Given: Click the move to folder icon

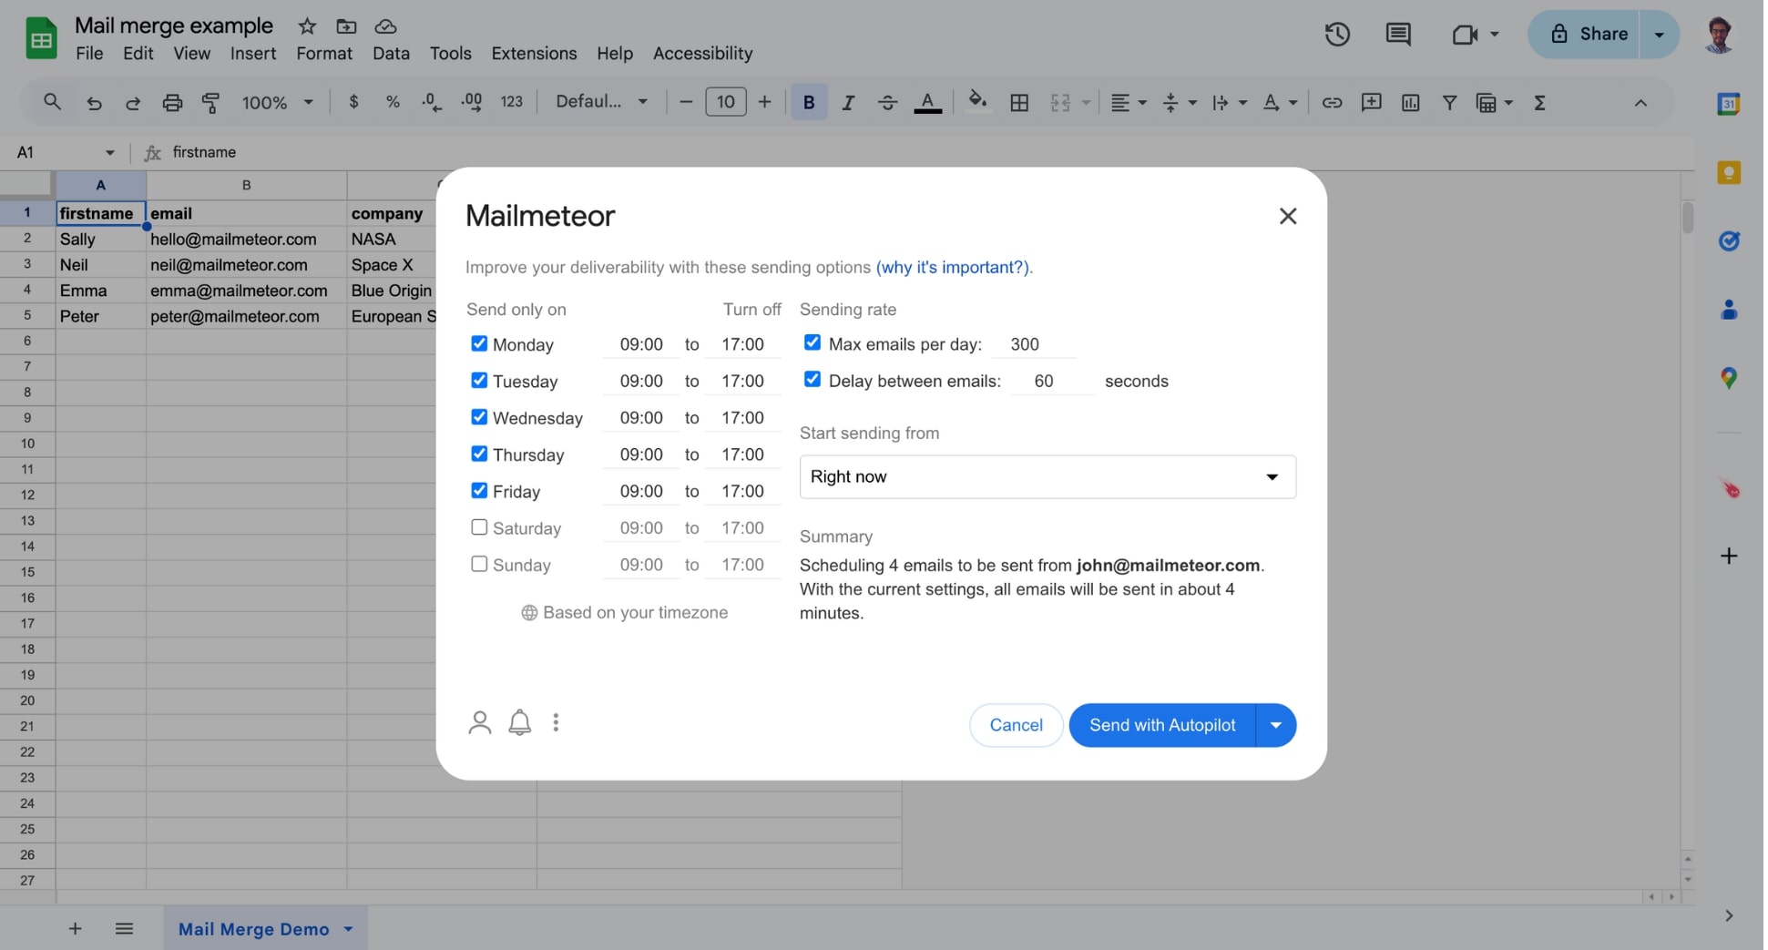Looking at the screenshot, I should 346,26.
